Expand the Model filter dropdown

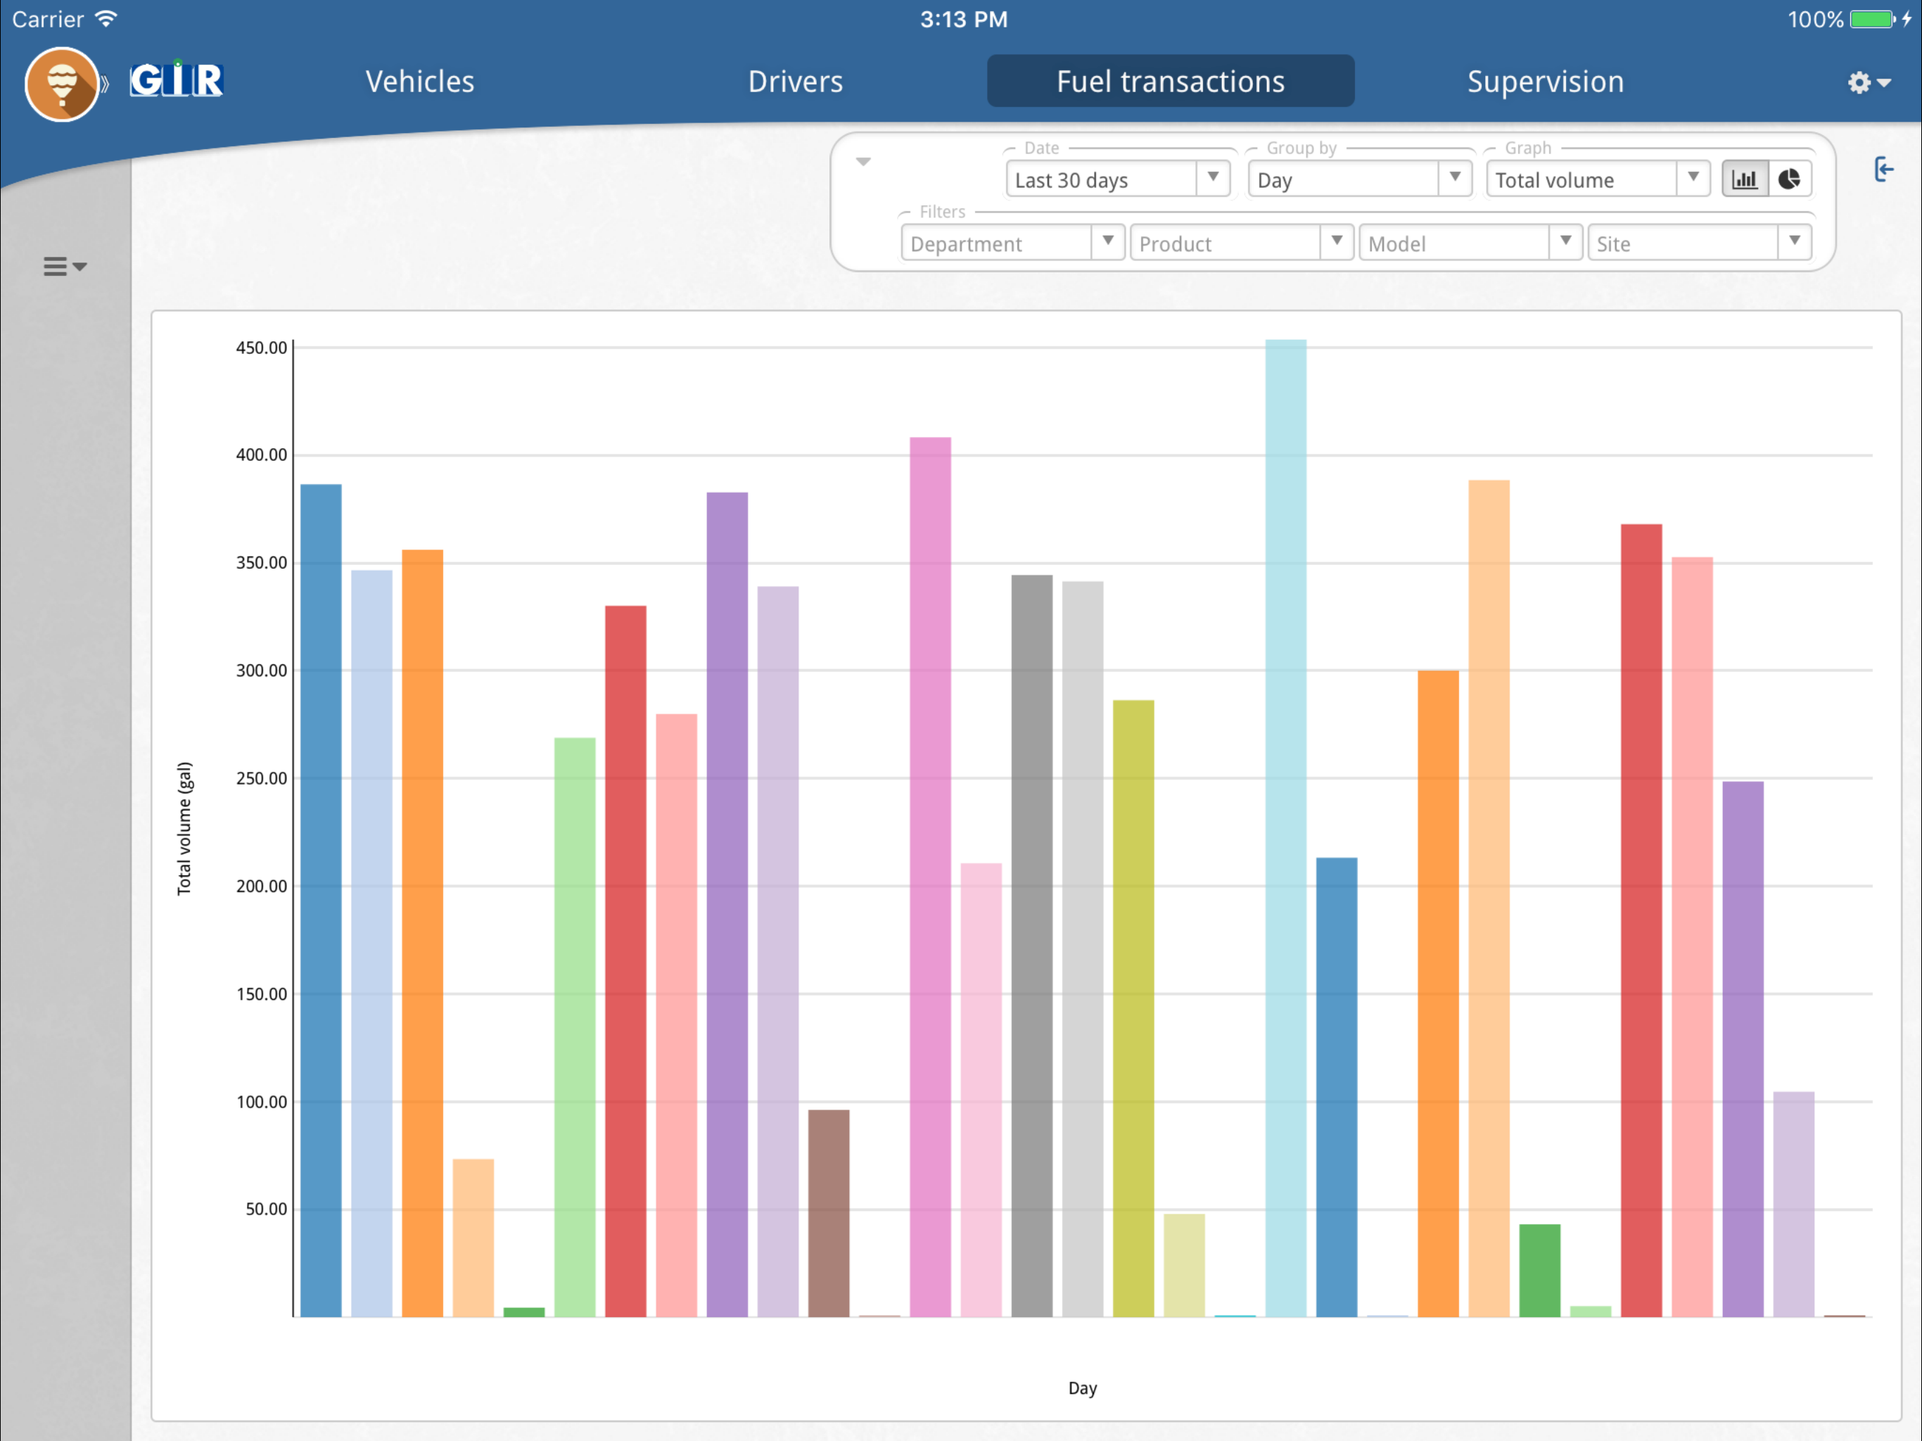click(1470, 243)
